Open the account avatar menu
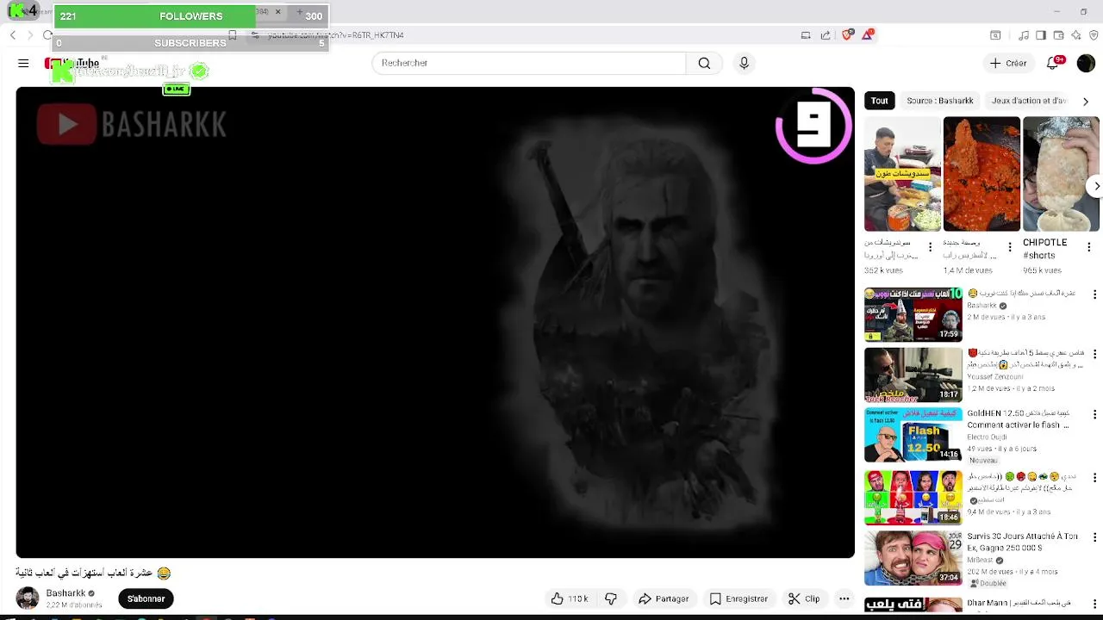The width and height of the screenshot is (1103, 620). (1086, 63)
